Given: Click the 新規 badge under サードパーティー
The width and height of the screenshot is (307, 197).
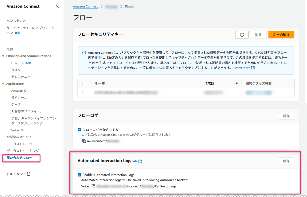Looking at the screenshot, I should (x=18, y=33).
